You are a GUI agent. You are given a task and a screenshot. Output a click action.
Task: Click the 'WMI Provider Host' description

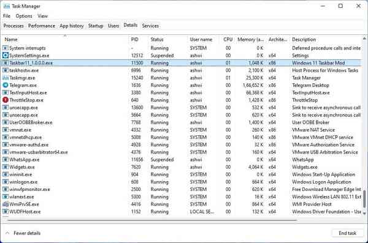click(x=312, y=204)
